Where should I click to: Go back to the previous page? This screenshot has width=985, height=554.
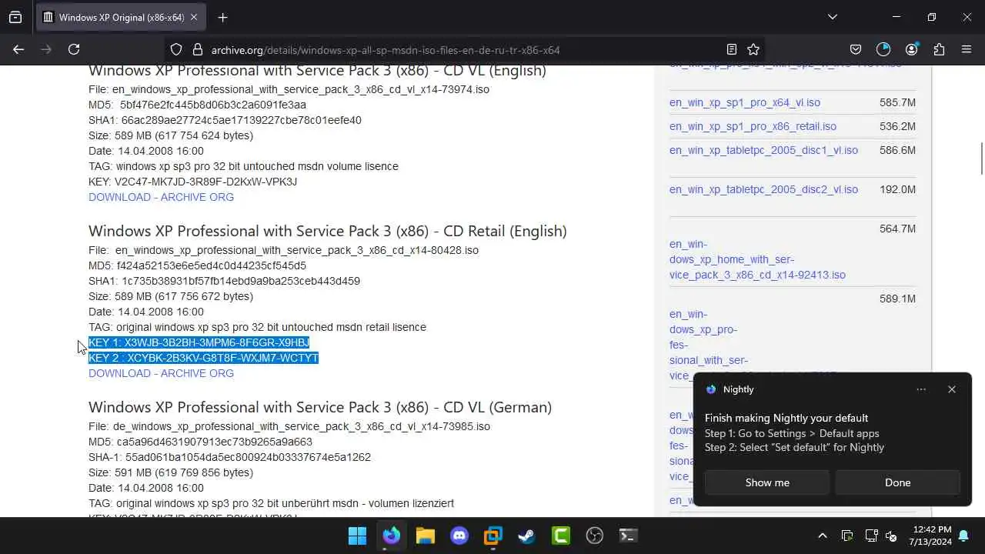[18, 49]
